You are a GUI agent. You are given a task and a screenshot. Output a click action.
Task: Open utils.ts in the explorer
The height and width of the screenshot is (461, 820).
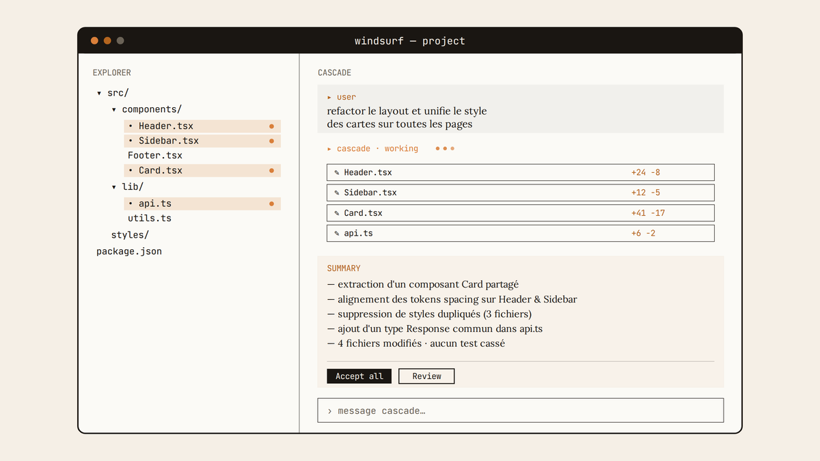(150, 219)
